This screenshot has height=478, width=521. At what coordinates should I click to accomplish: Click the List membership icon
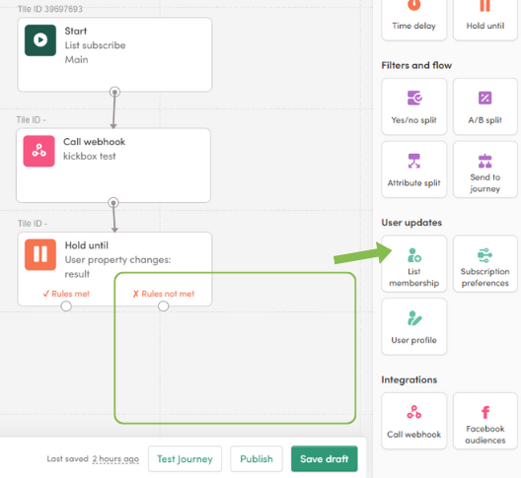click(x=414, y=255)
